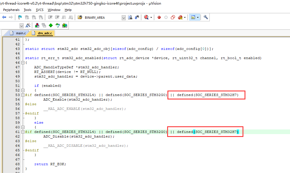Collapse the function block at line 46
Screen dimensions: 290x173
23,63
